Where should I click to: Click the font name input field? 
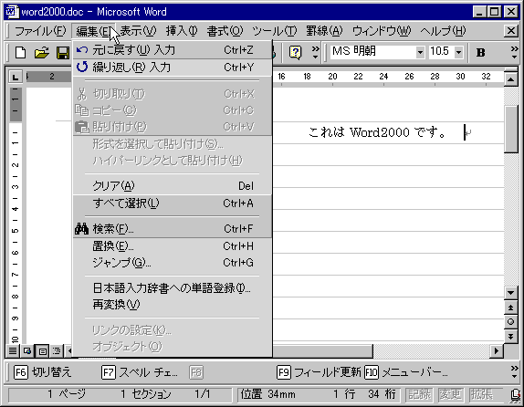pos(372,52)
